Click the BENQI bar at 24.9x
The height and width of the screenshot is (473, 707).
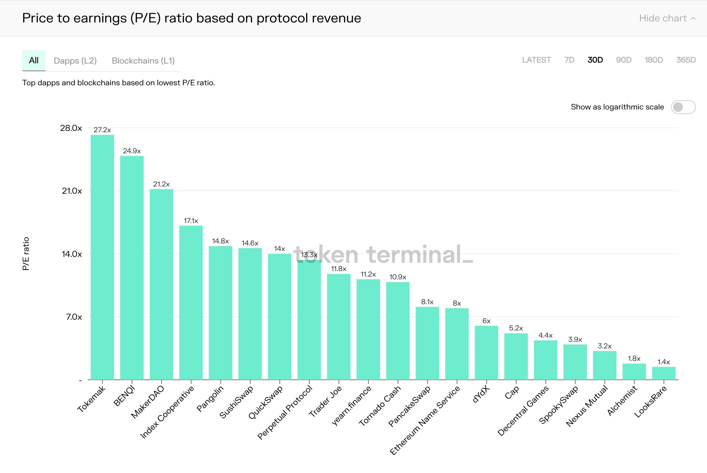coord(132,268)
